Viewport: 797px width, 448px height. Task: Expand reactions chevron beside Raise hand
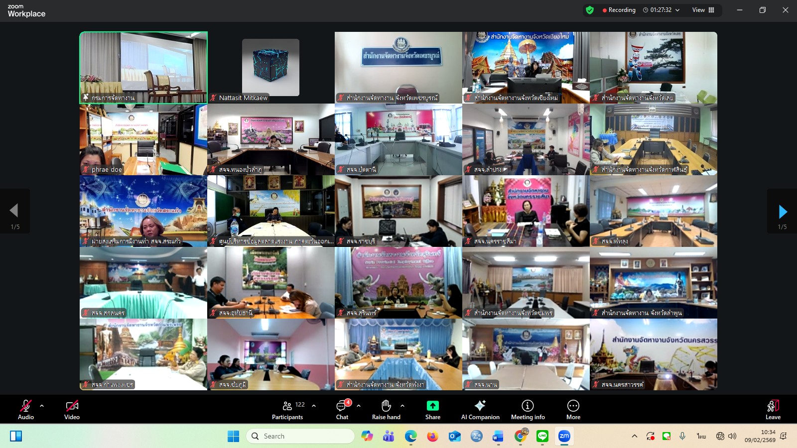coord(402,406)
